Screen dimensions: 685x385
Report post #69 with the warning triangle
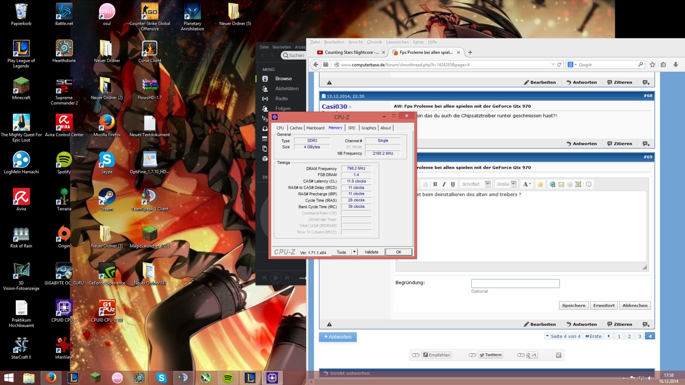(x=329, y=324)
